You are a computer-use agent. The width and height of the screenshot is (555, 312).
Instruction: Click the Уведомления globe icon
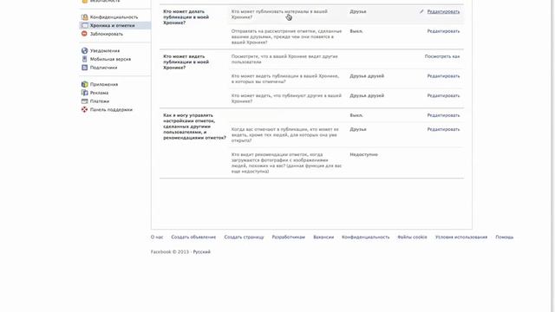coord(84,50)
